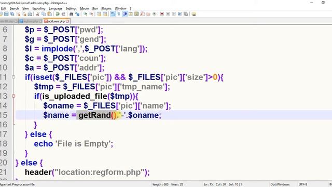Click the Run Macro Multiple Times icon
332x187 pixels.
tap(179, 14)
